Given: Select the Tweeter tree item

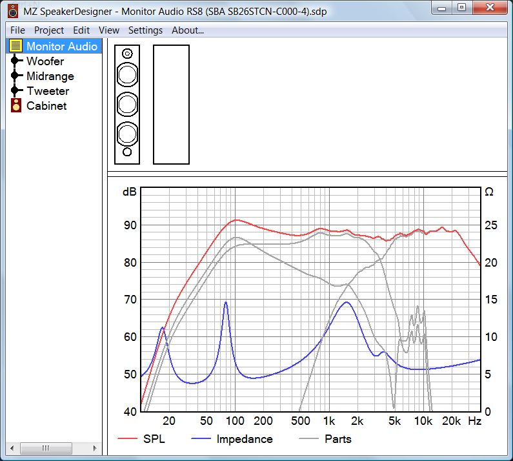Looking at the screenshot, I should pos(48,91).
